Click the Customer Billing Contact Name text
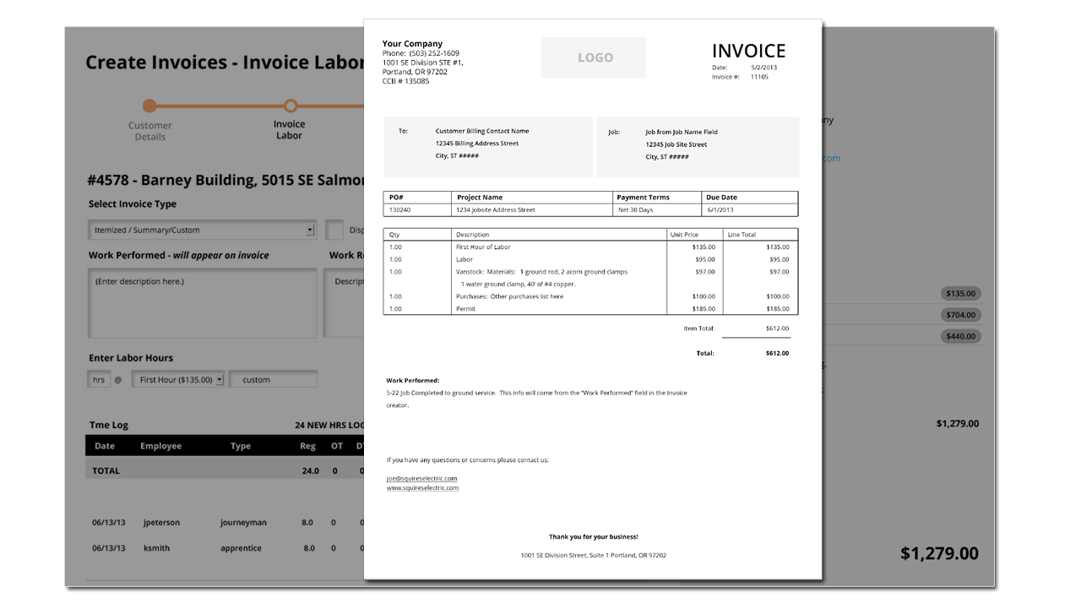 pos(482,131)
